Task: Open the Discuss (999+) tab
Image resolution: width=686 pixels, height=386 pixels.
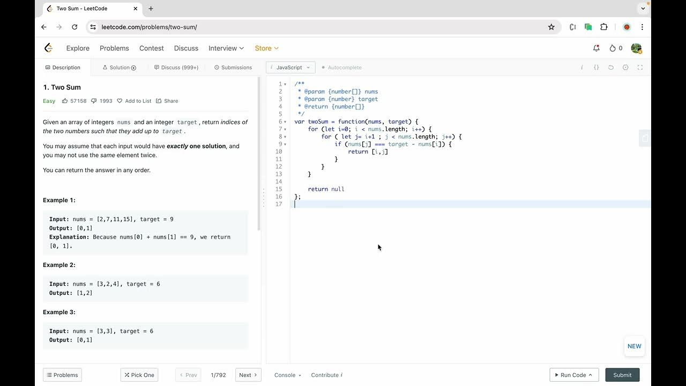Action: click(x=176, y=68)
